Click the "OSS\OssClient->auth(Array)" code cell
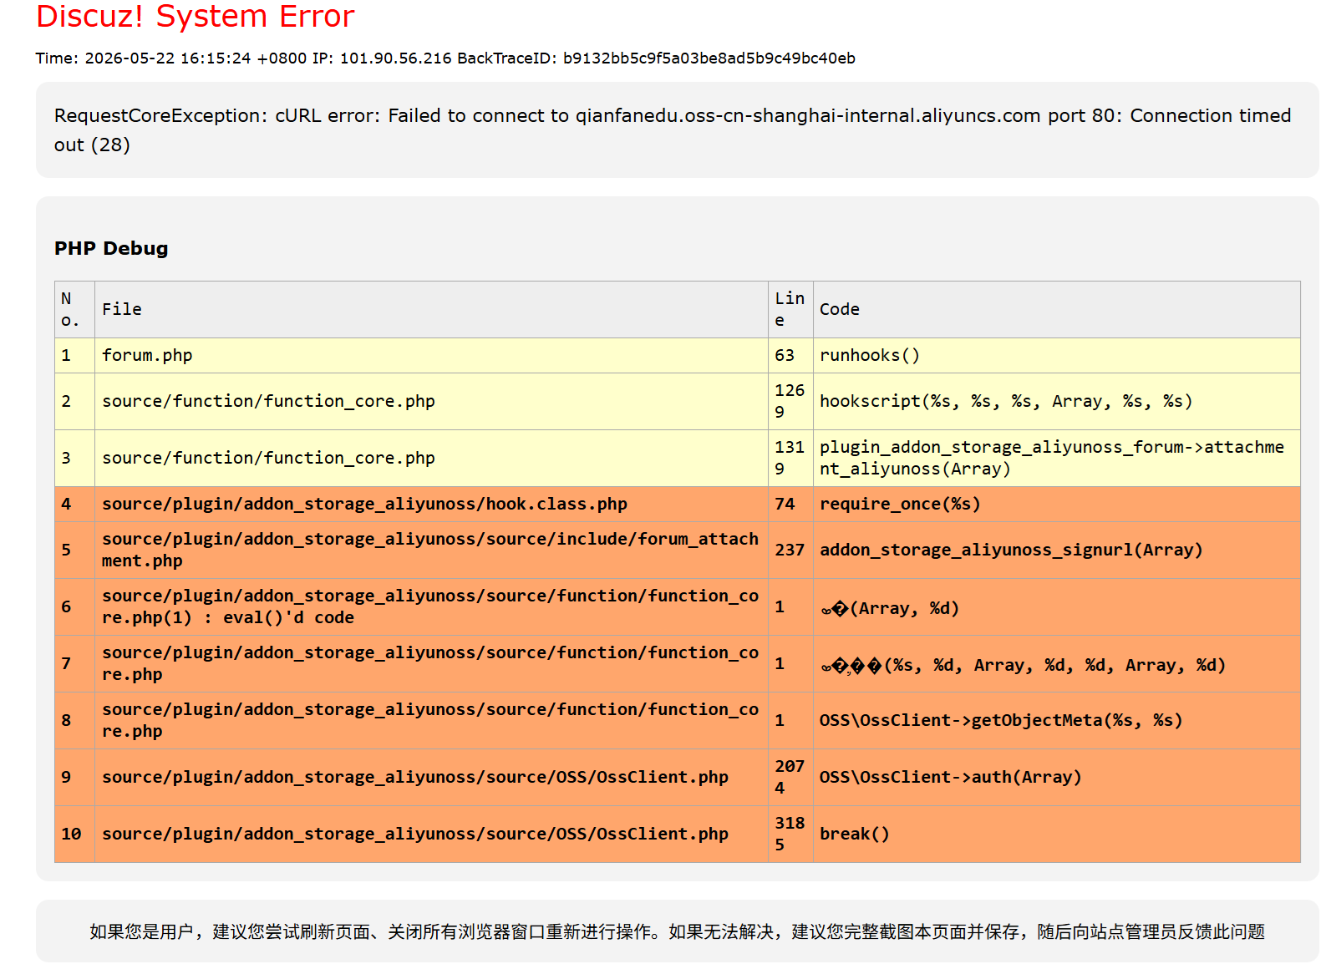This screenshot has width=1326, height=964. 1057,778
